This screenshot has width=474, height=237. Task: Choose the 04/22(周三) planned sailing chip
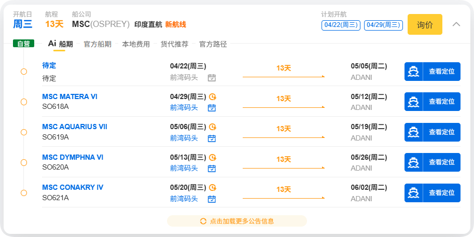click(341, 25)
